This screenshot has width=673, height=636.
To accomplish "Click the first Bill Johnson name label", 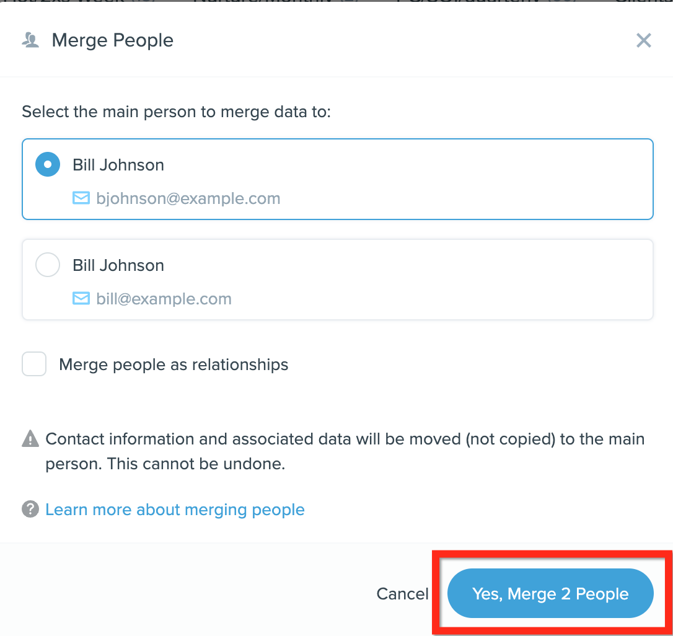I will (118, 165).
